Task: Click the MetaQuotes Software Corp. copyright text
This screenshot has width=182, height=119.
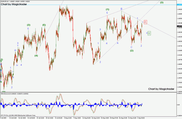Action: point(18,116)
